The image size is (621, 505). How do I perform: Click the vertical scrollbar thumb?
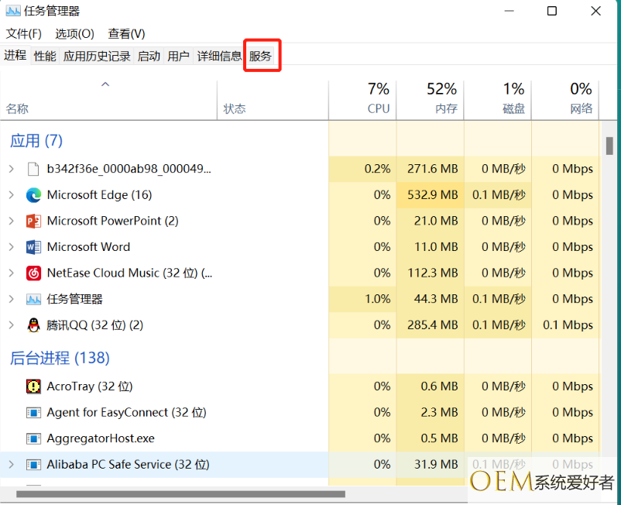[x=609, y=146]
